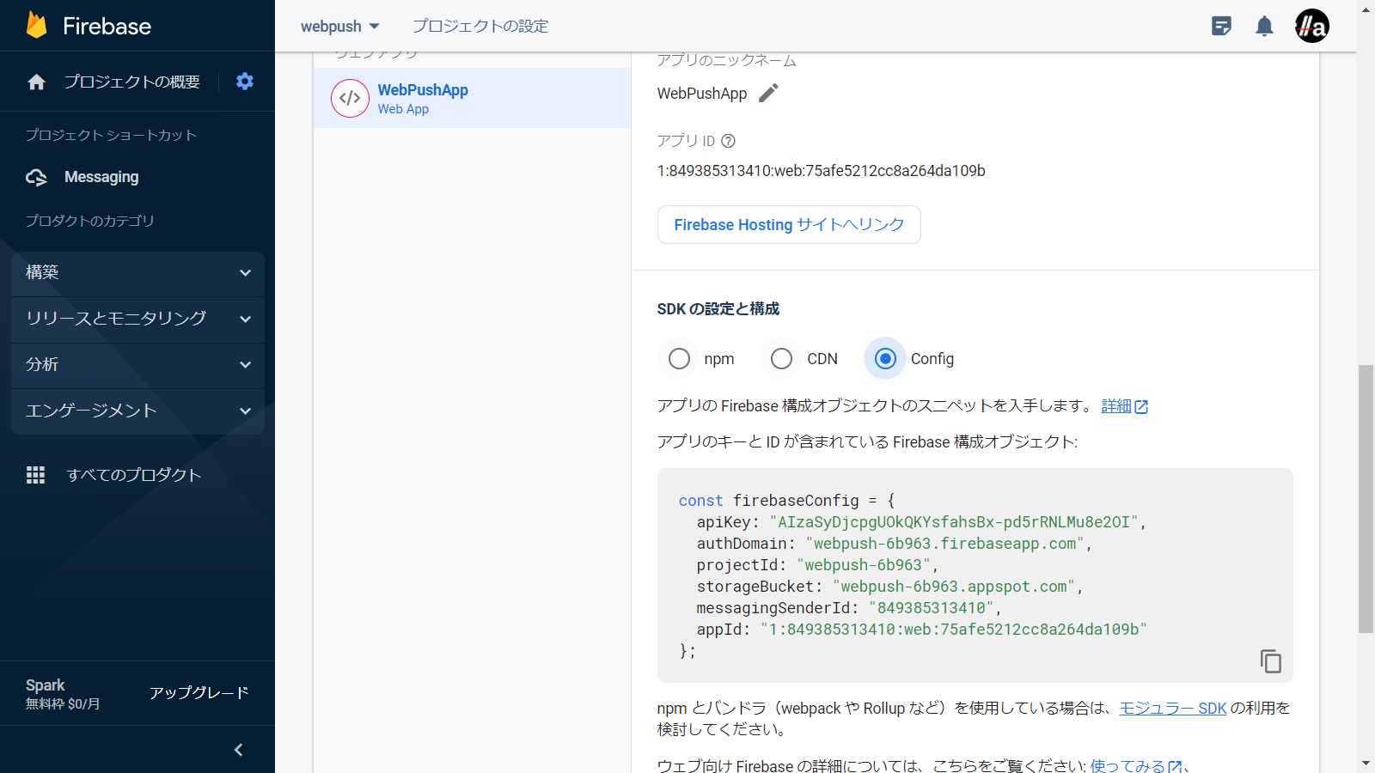Select the npm radio button
1375x773 pixels.
[679, 359]
